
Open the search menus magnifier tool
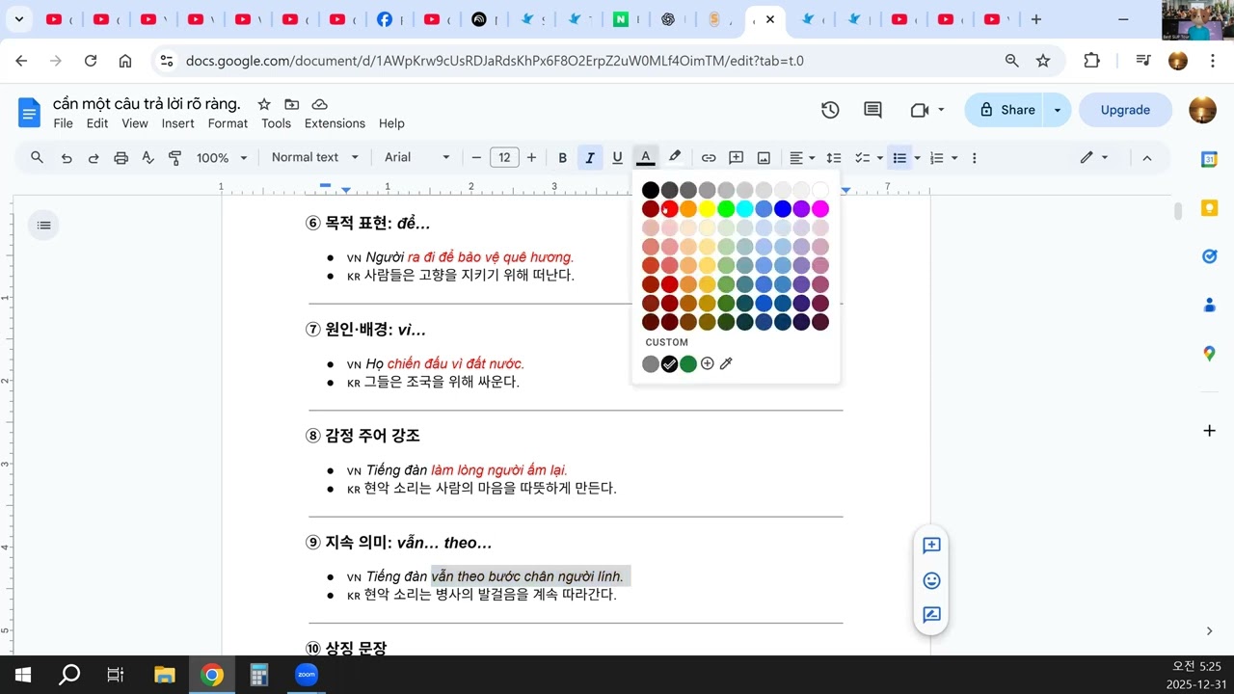click(x=37, y=158)
